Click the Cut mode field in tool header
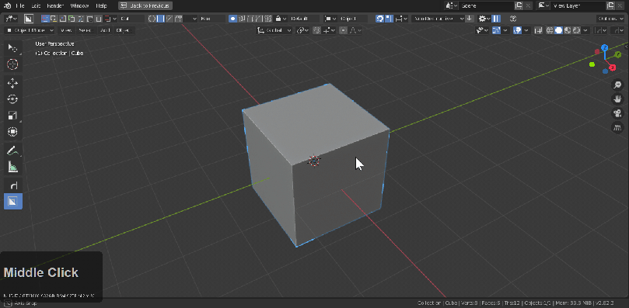The width and height of the screenshot is (629, 308). tap(131, 19)
